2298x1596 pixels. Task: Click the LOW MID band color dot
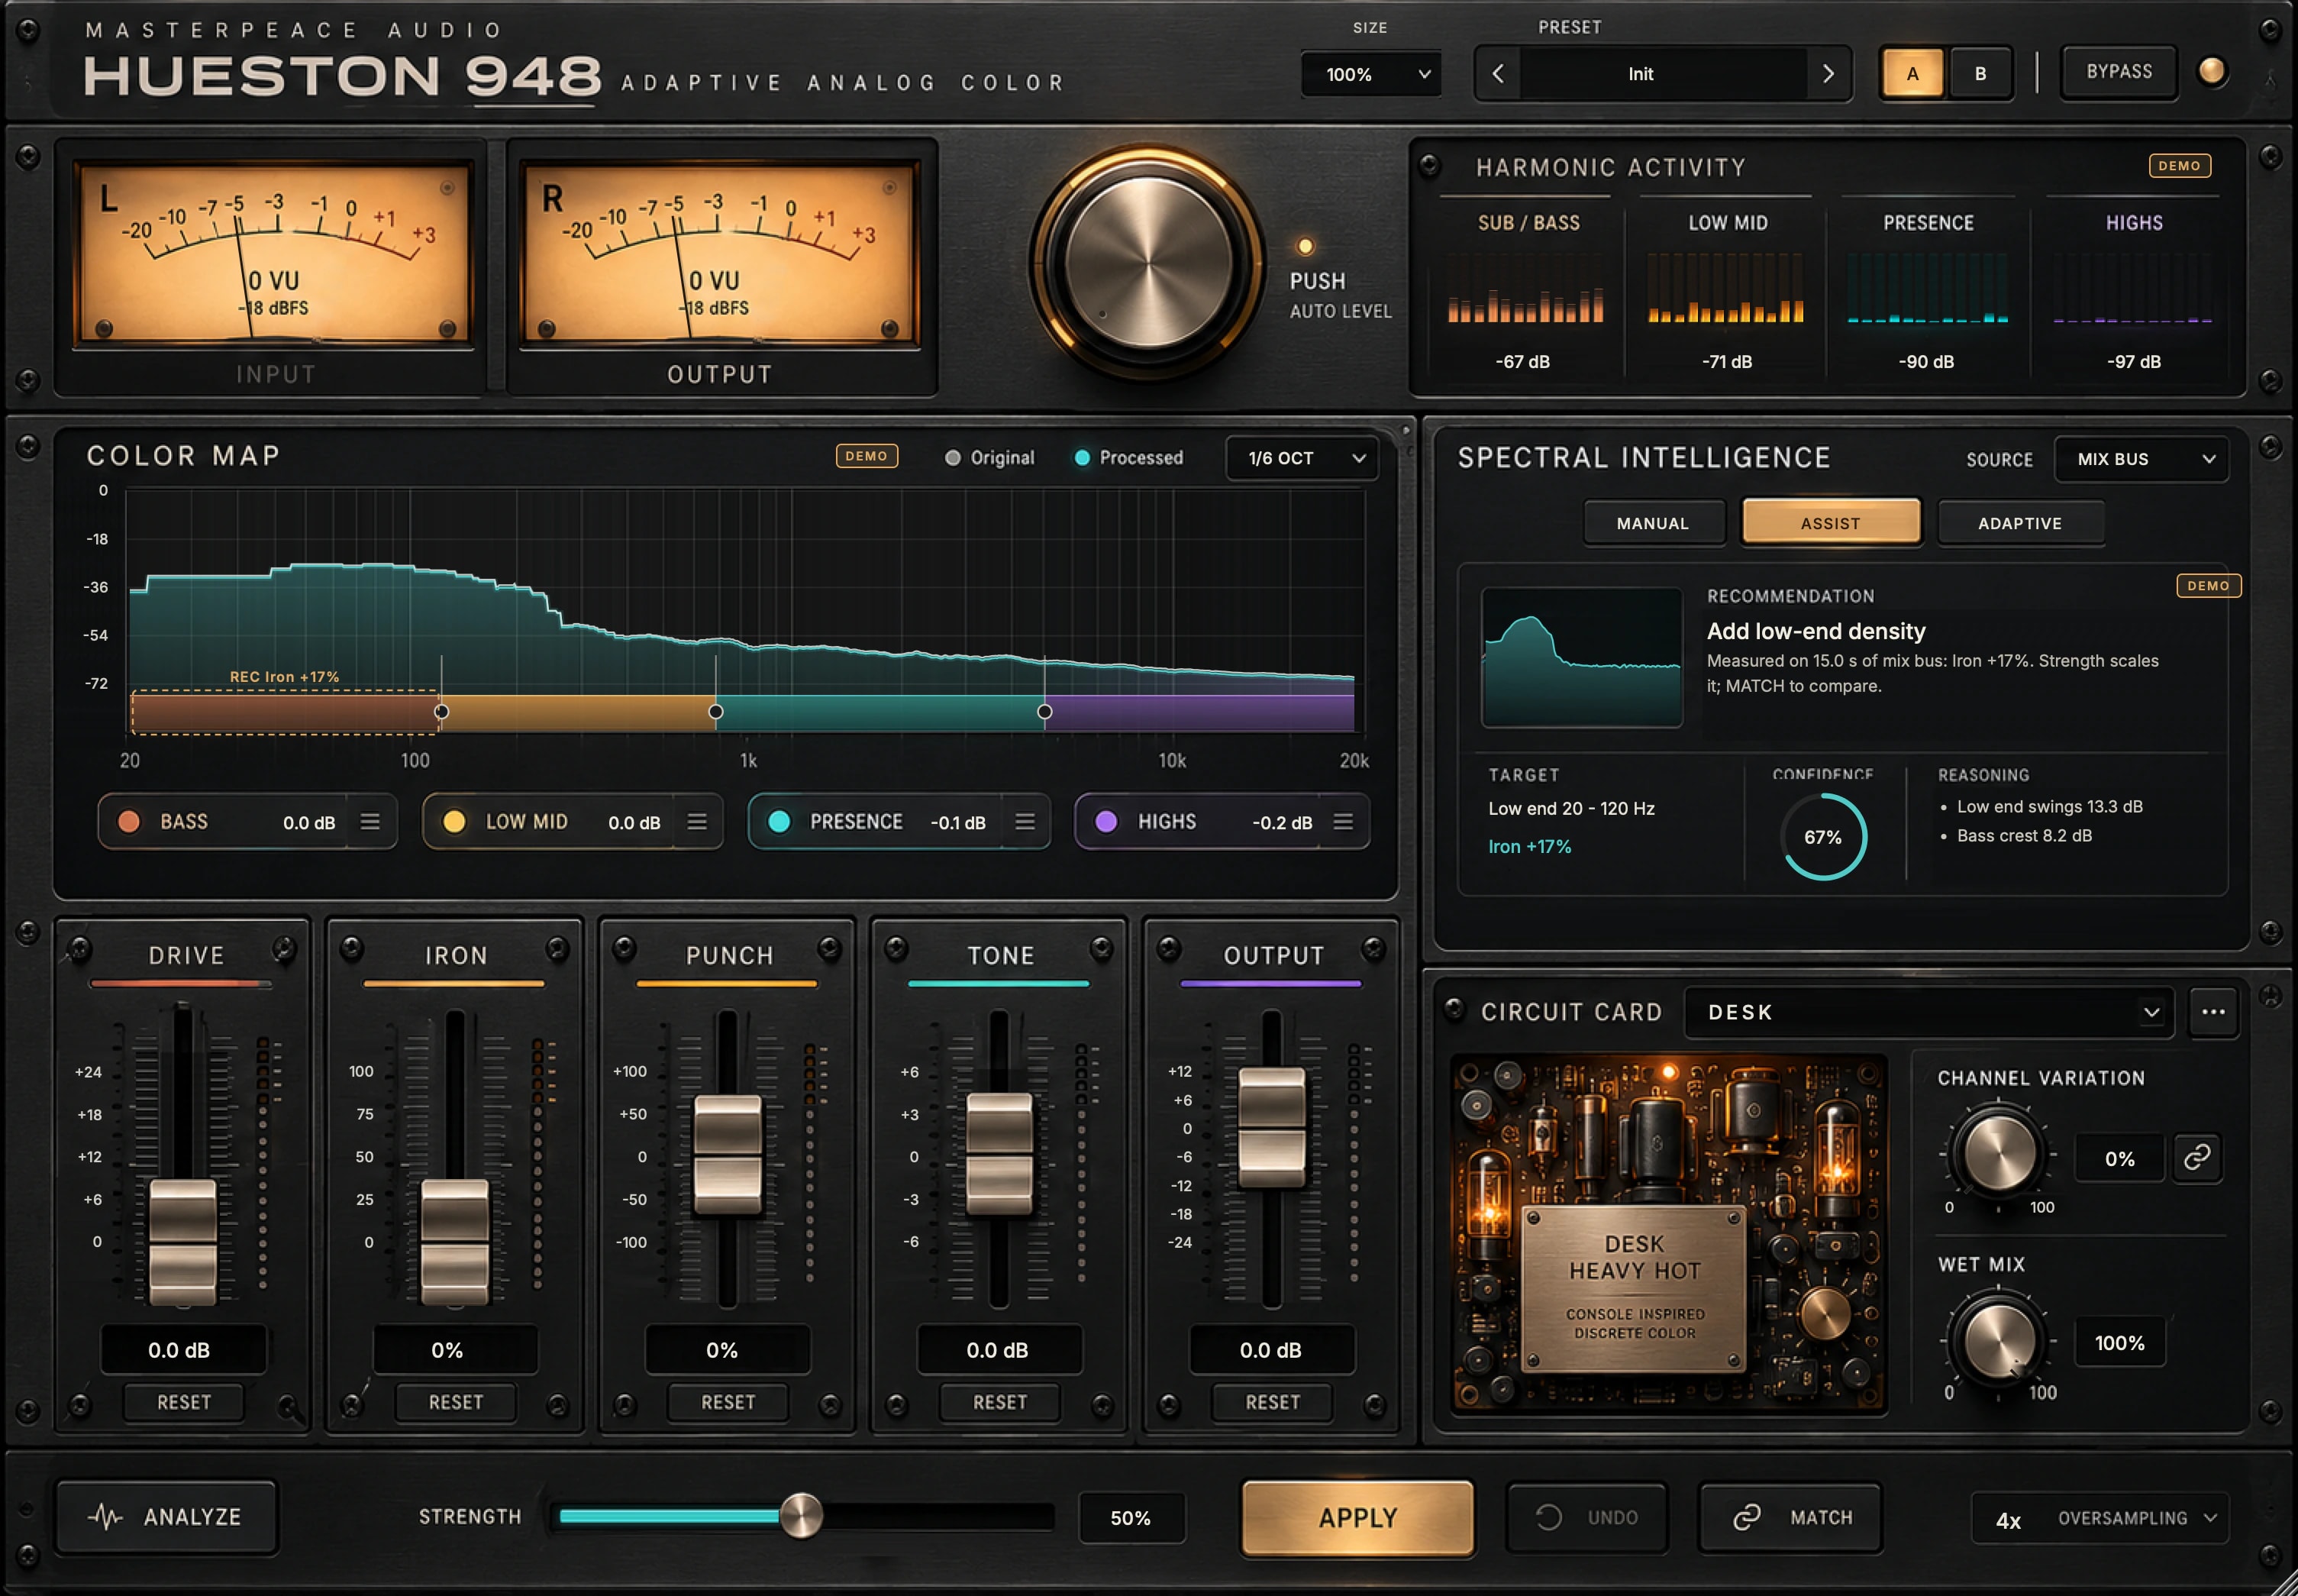tap(453, 822)
